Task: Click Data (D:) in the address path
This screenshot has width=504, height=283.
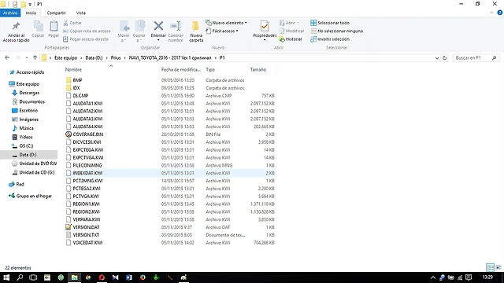Action: coord(94,57)
